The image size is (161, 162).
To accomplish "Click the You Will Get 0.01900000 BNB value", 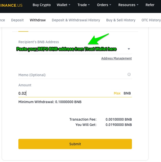I will coord(119,125).
